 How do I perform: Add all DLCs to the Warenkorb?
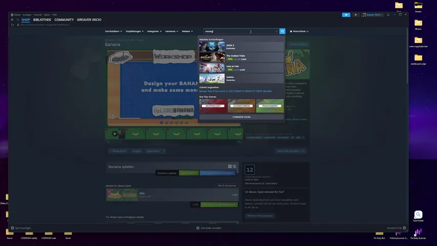click(219, 204)
